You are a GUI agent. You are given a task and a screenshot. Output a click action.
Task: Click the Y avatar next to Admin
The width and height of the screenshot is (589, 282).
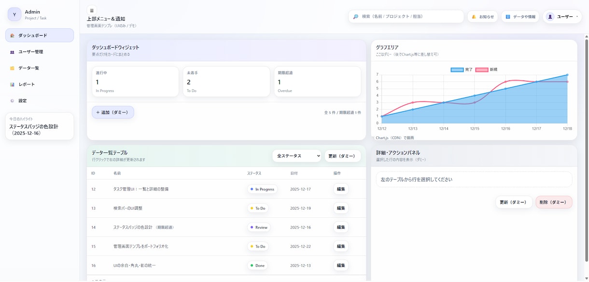tap(14, 14)
